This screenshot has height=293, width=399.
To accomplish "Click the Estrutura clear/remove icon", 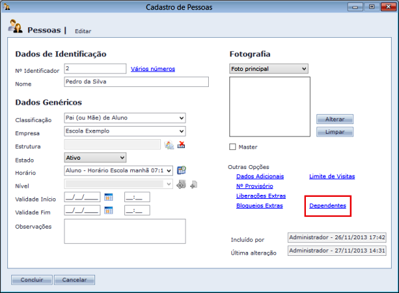I will 181,145.
